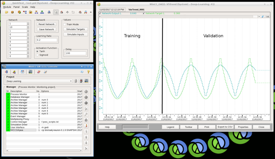
Task: Select the pointer tool in QuickTest toolbar
Action: pyautogui.click(x=56, y=12)
